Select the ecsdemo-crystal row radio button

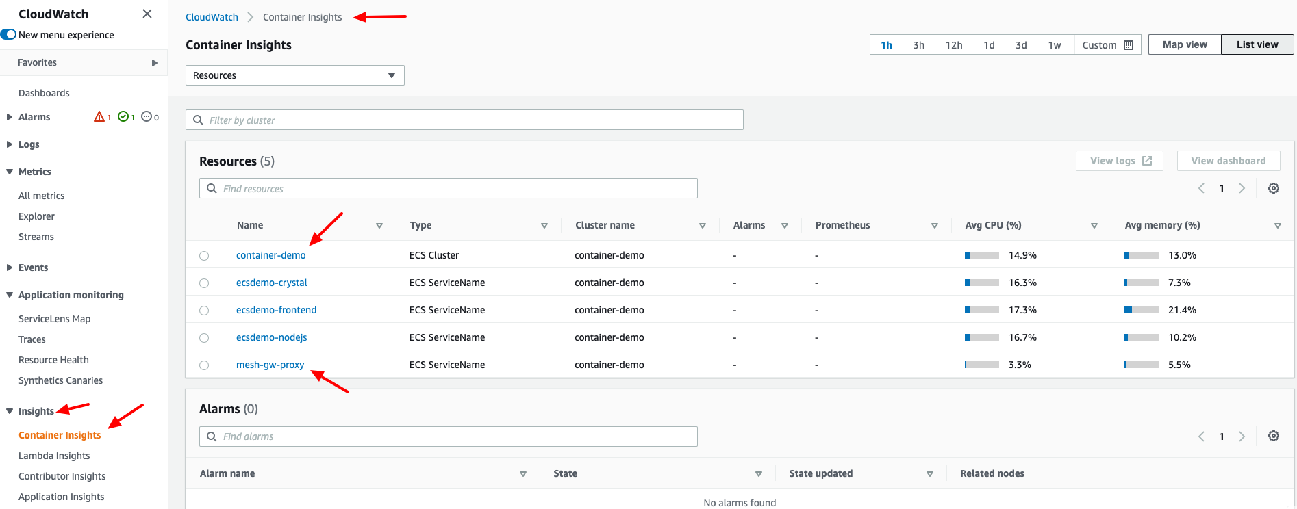(x=204, y=283)
